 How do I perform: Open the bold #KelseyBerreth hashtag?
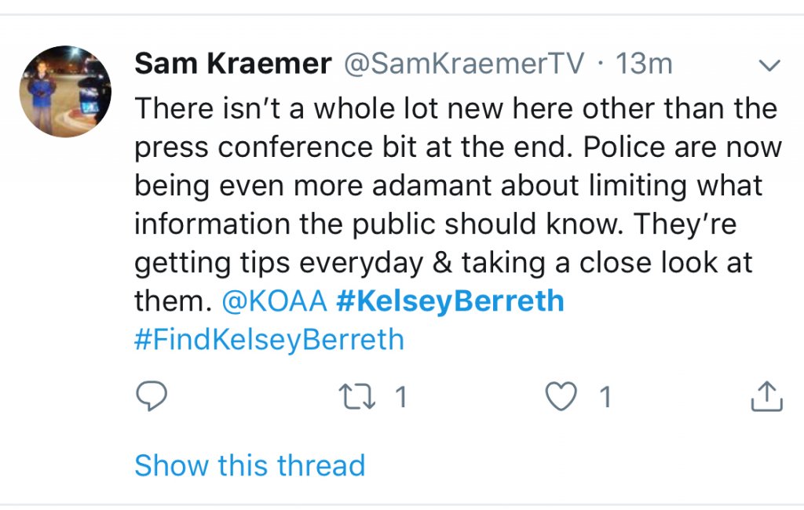[450, 301]
